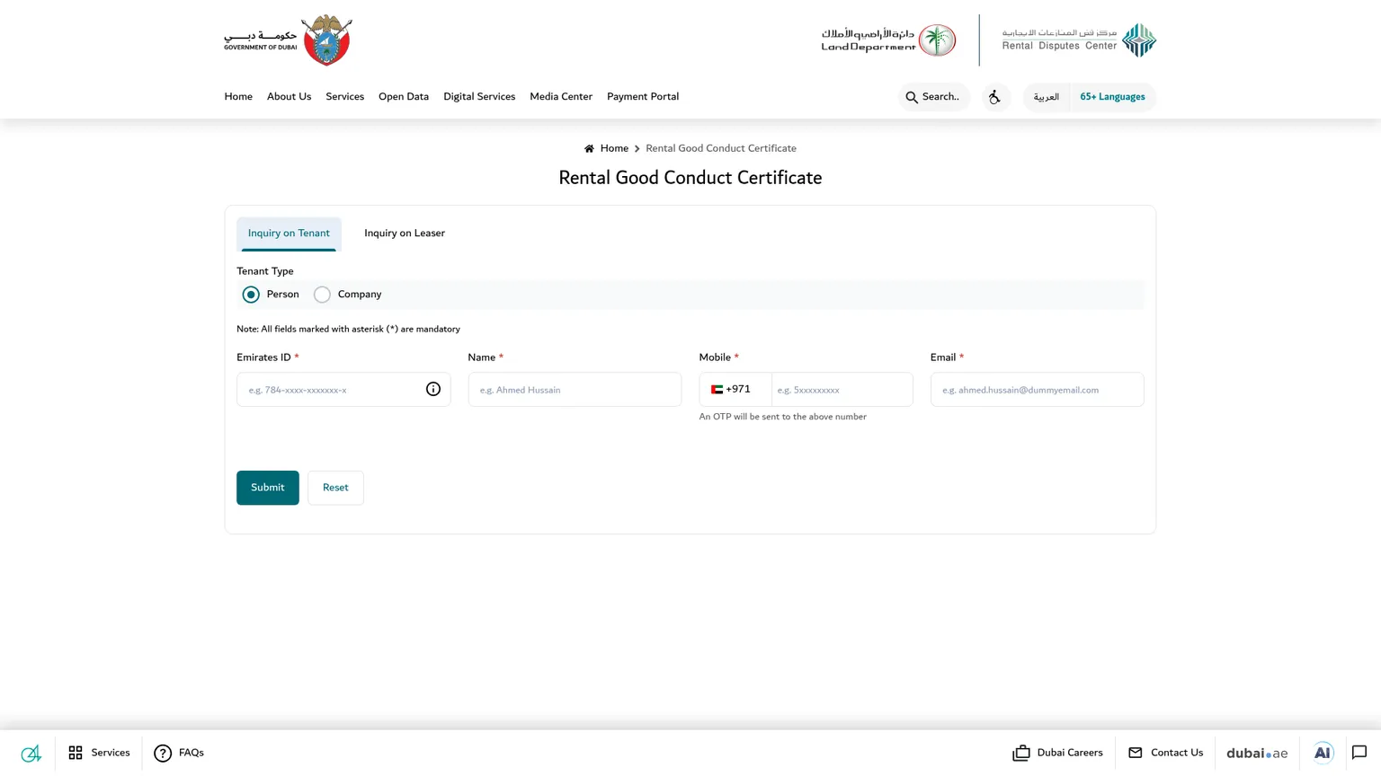
Task: Click the happiness meter icon in footer
Action: coord(31,753)
